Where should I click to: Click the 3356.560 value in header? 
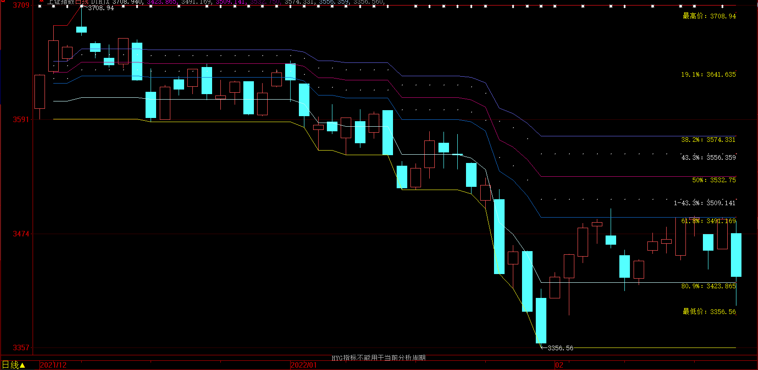click(x=368, y=2)
